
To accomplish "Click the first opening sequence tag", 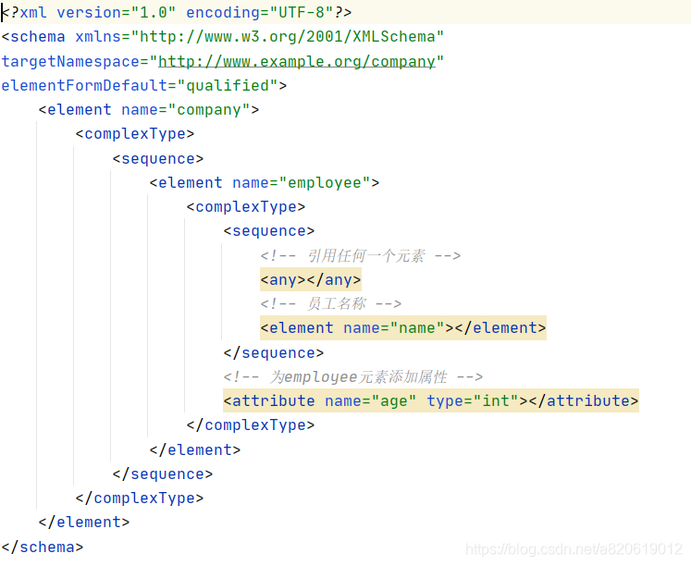I will pos(158,158).
